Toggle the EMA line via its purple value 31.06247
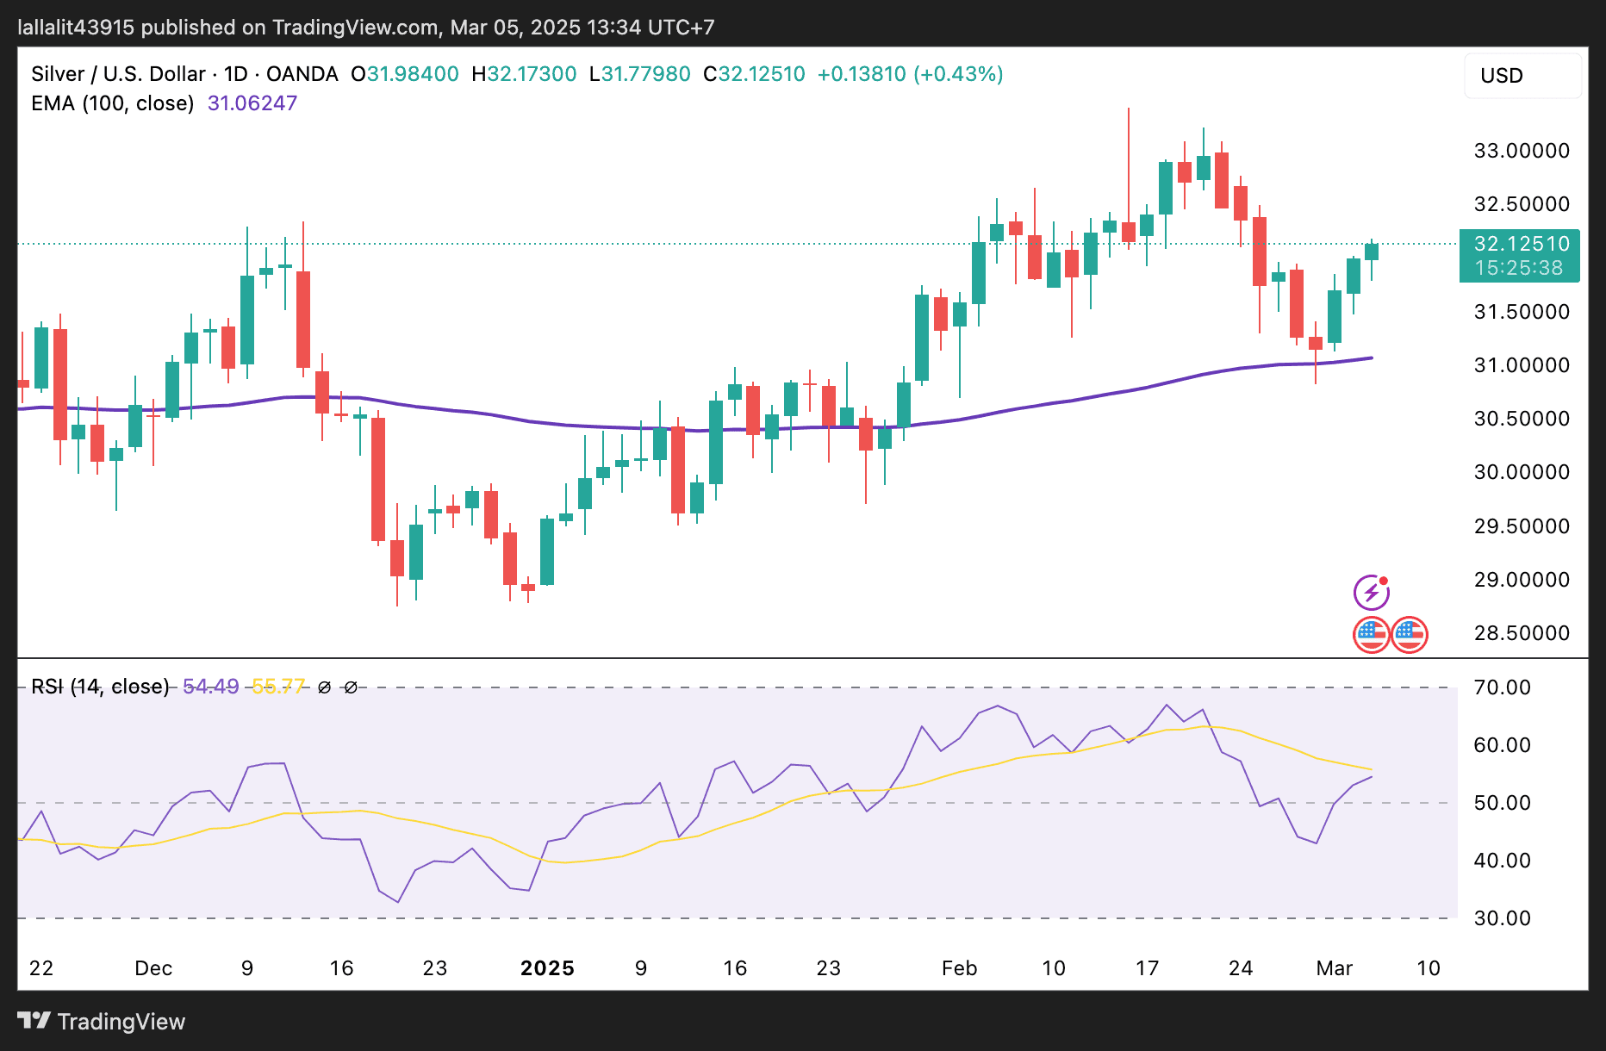 [x=251, y=103]
